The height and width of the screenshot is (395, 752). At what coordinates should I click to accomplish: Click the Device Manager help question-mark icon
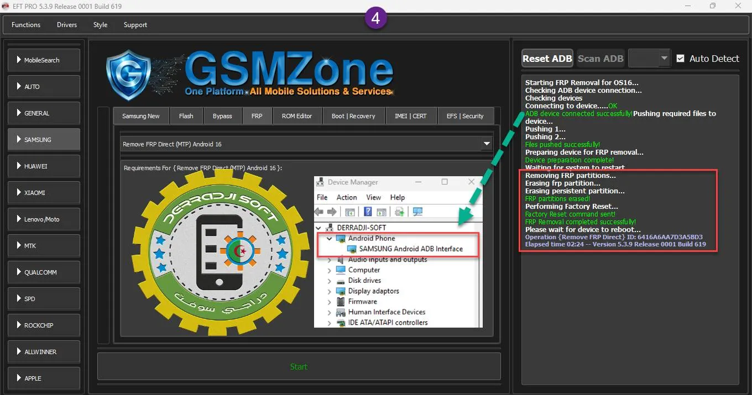coord(368,212)
